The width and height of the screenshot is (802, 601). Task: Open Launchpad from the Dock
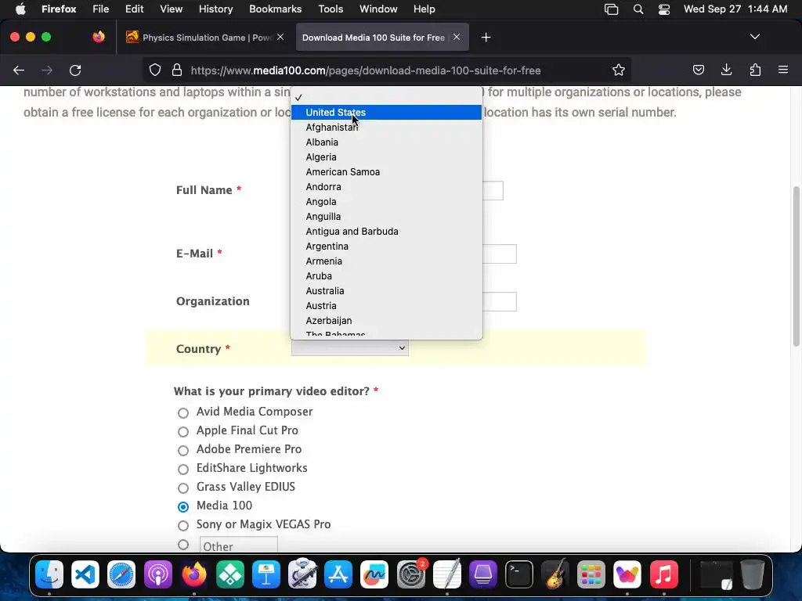tap(591, 574)
